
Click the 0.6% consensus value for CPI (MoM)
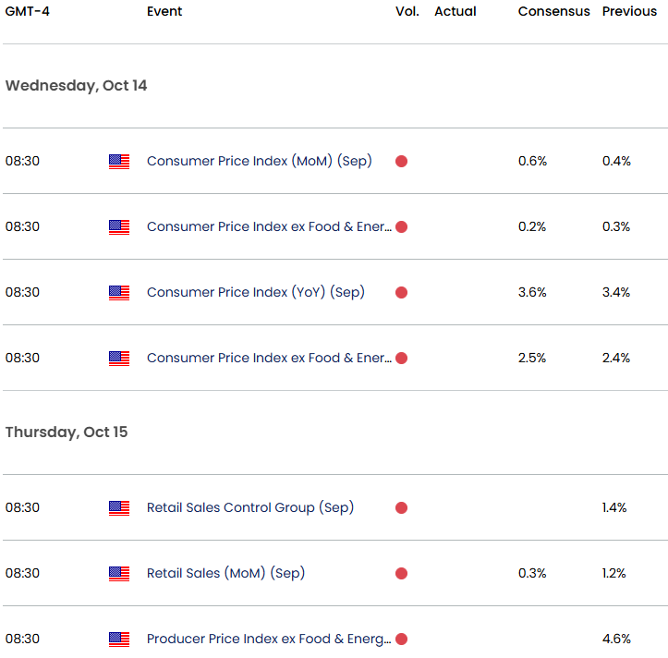[532, 161]
